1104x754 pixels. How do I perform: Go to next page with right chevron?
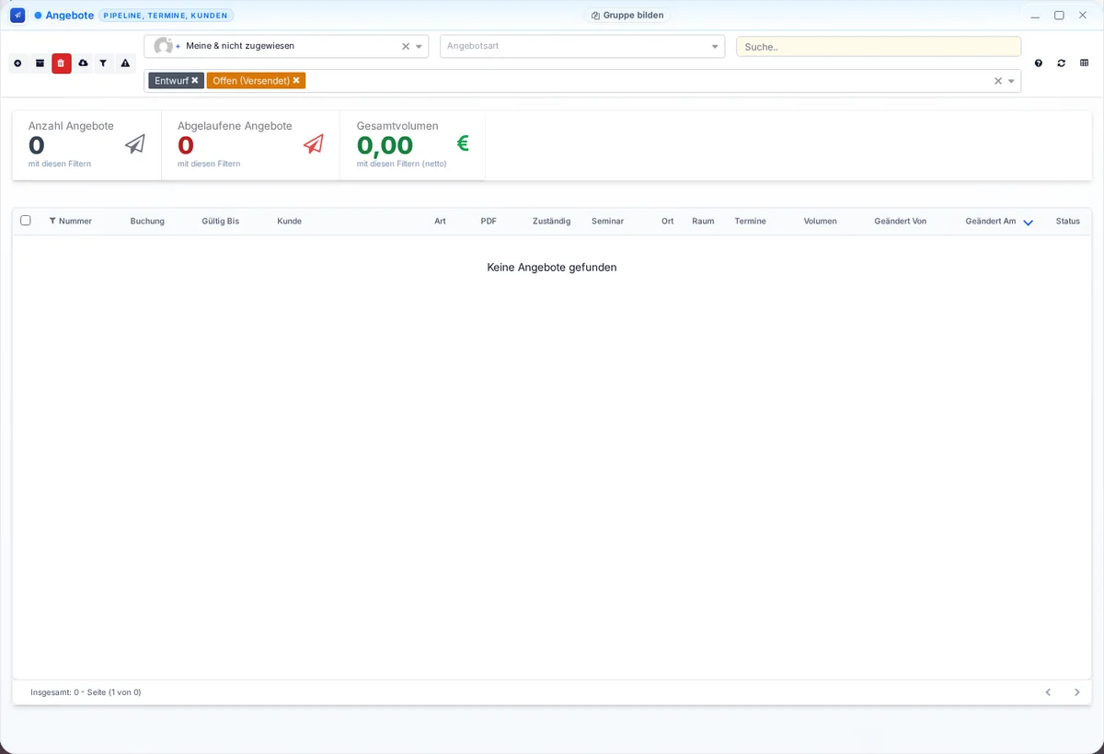pos(1077,692)
